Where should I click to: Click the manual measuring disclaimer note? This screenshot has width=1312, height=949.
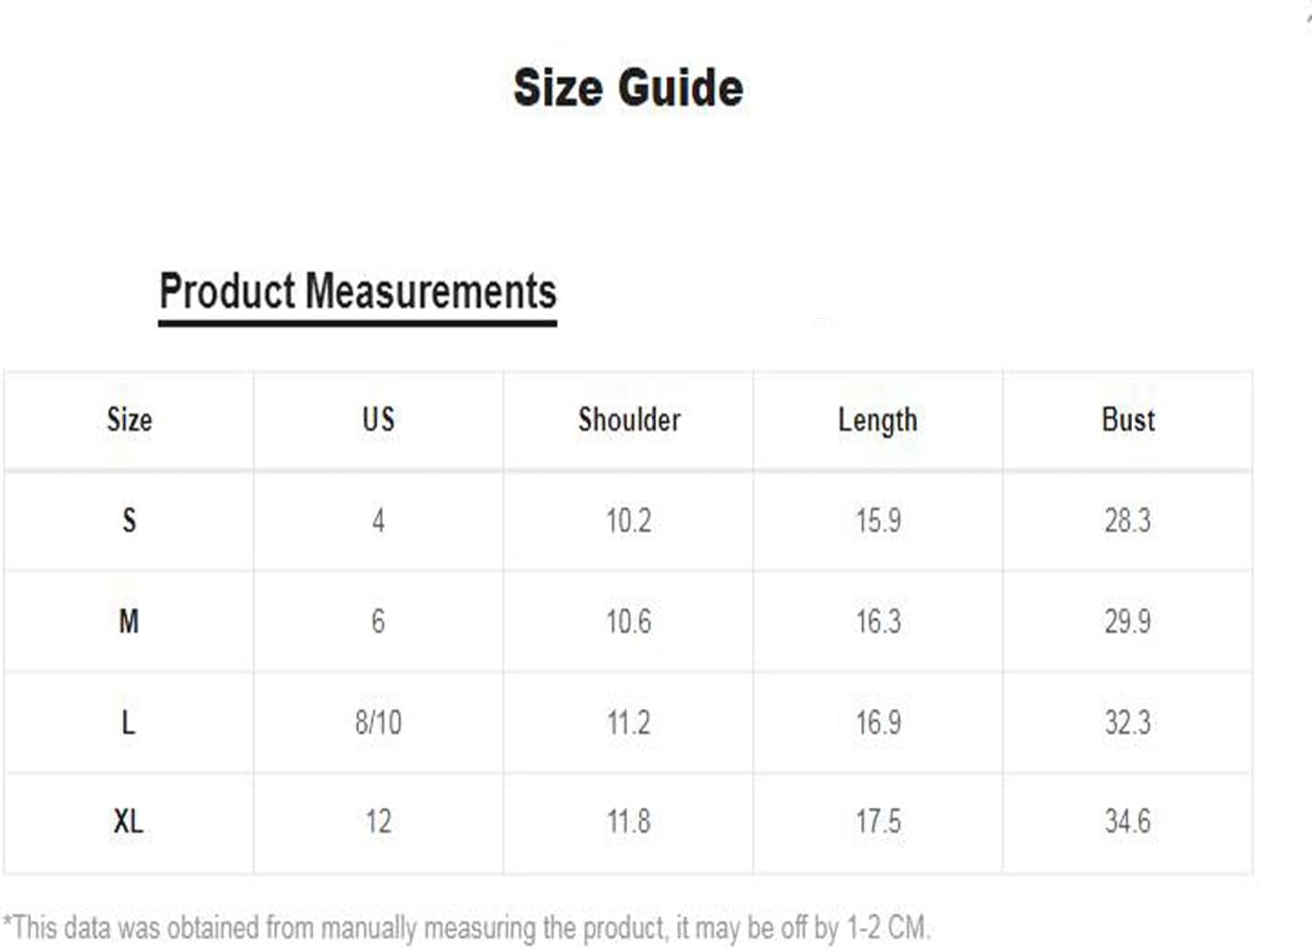[467, 928]
